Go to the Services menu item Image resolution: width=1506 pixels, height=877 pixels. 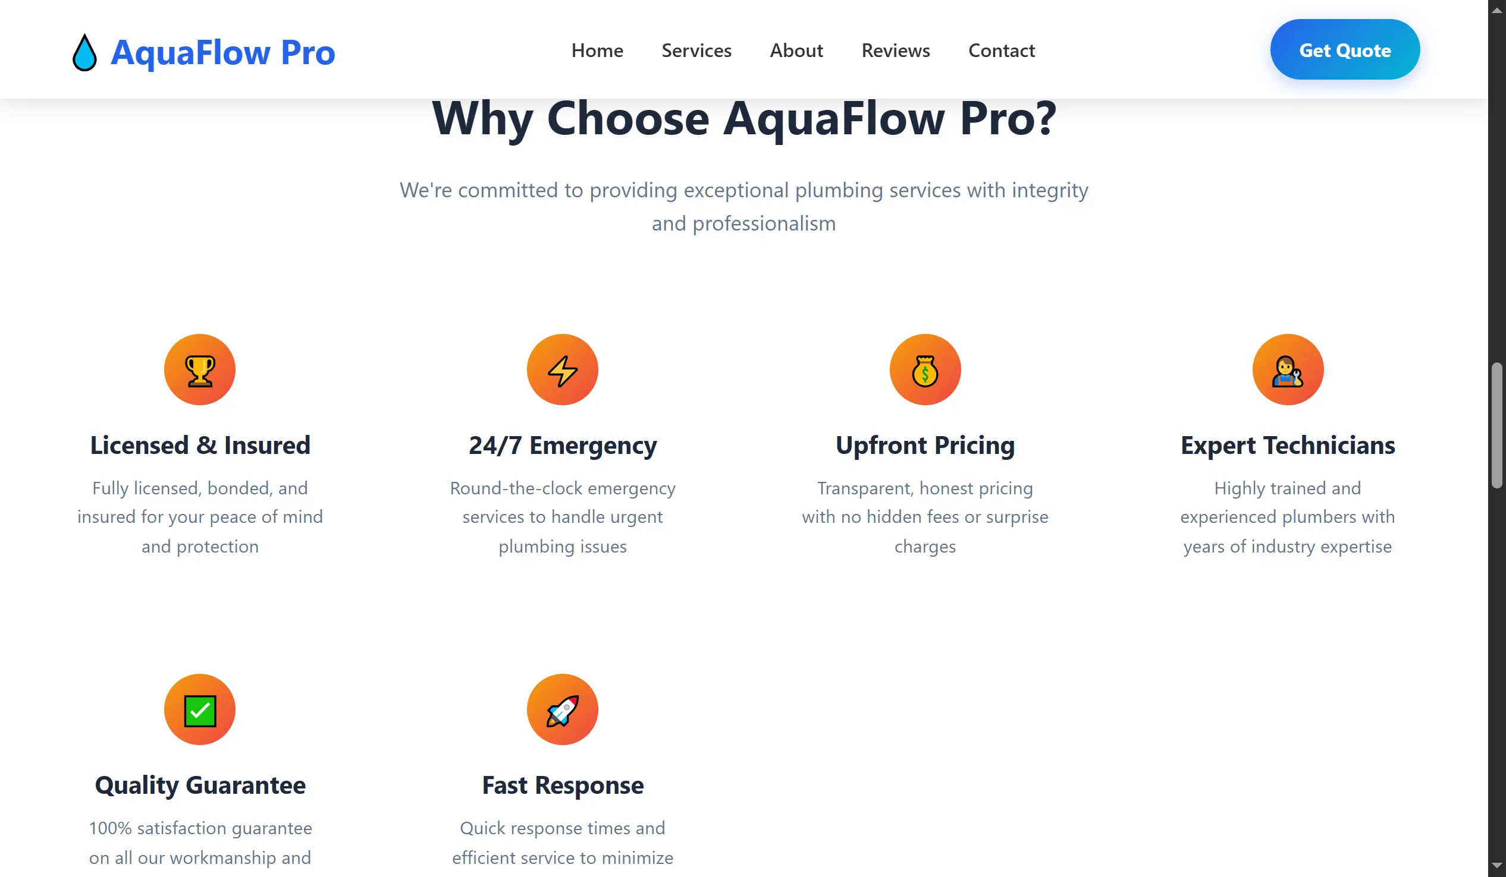tap(696, 51)
